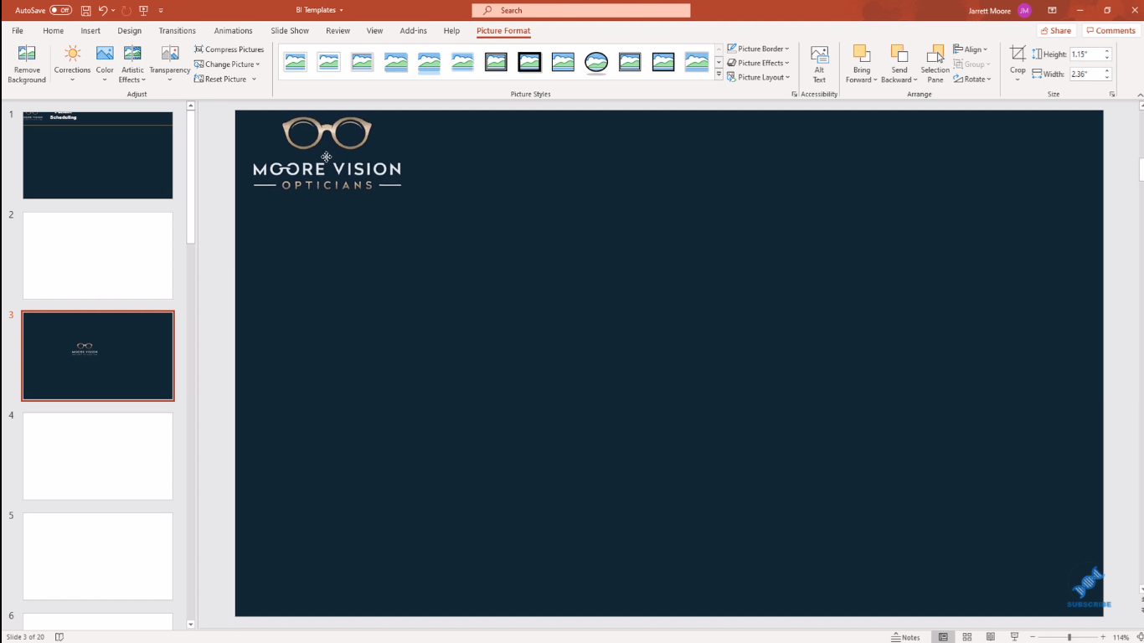Open the View tab
This screenshot has height=643, width=1144.
(374, 31)
